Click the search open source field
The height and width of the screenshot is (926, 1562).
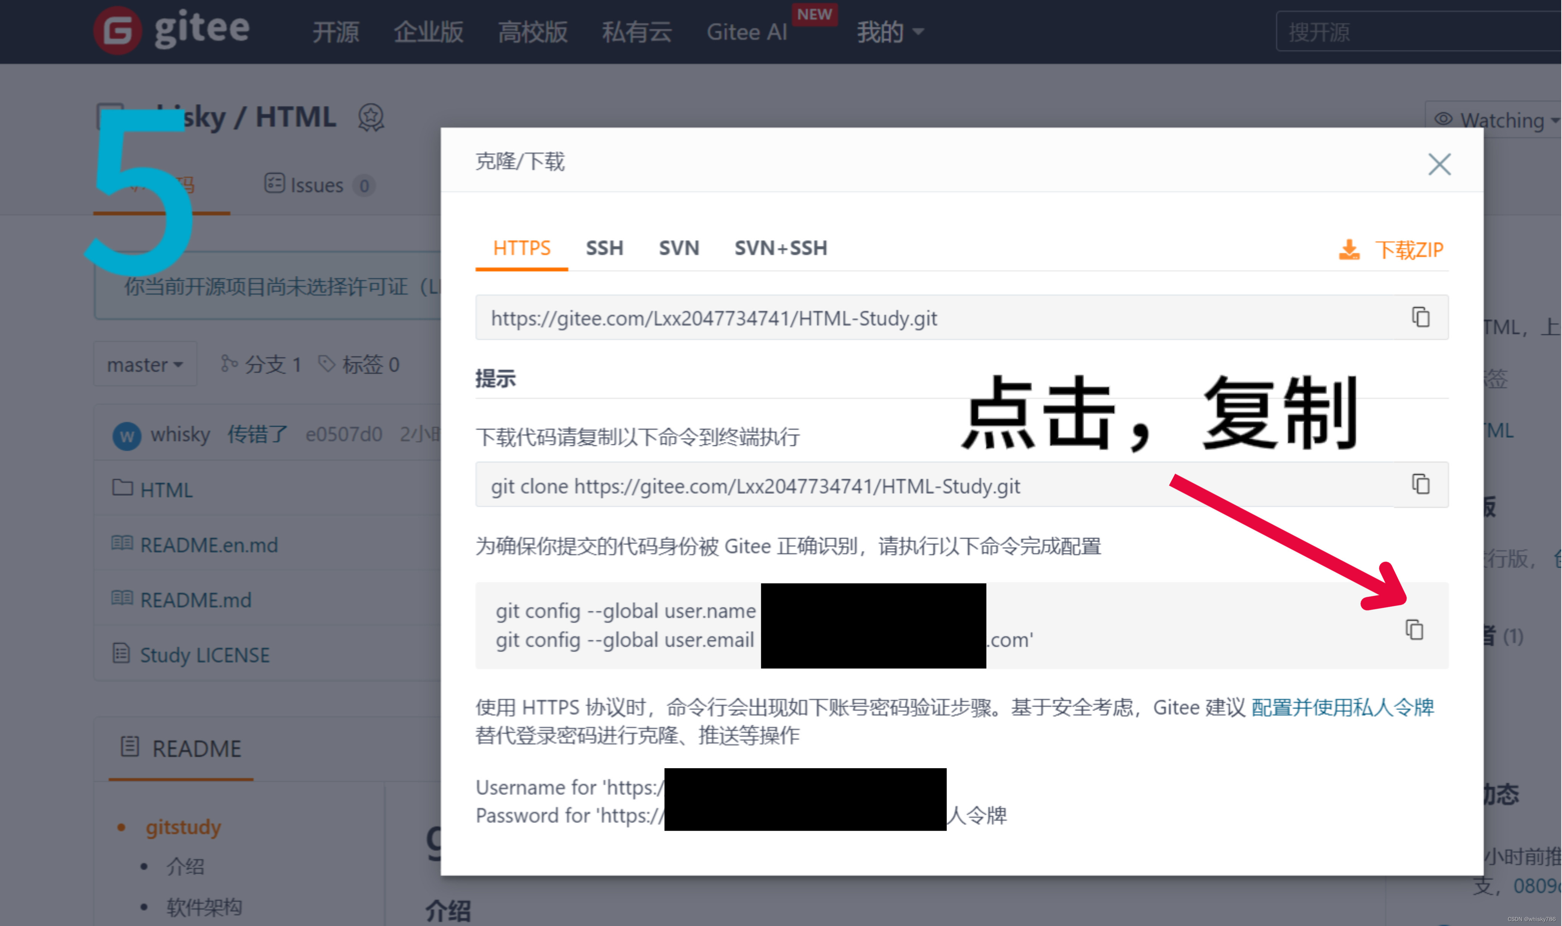[x=1417, y=32]
